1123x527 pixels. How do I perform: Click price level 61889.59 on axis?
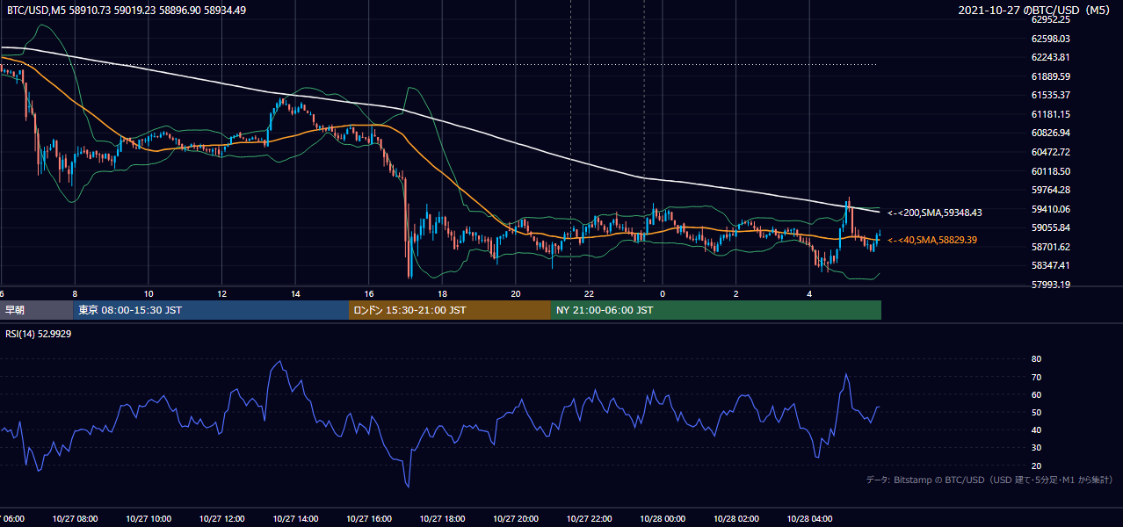click(1050, 76)
